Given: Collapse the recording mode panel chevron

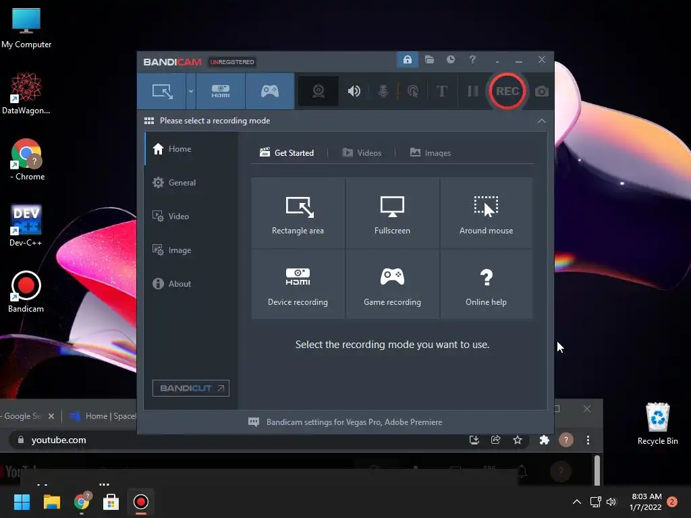Looking at the screenshot, I should click(x=542, y=121).
